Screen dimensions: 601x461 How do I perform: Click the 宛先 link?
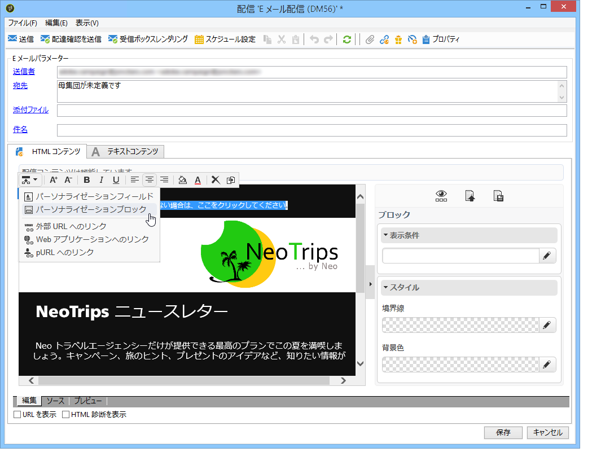tap(20, 86)
